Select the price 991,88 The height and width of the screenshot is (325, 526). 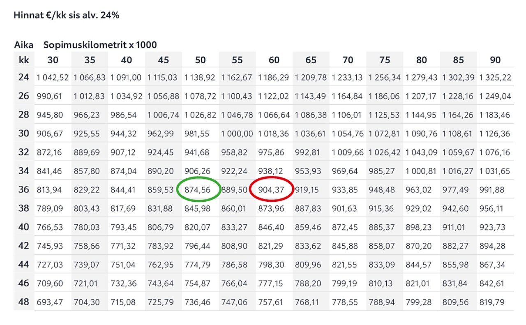point(493,190)
